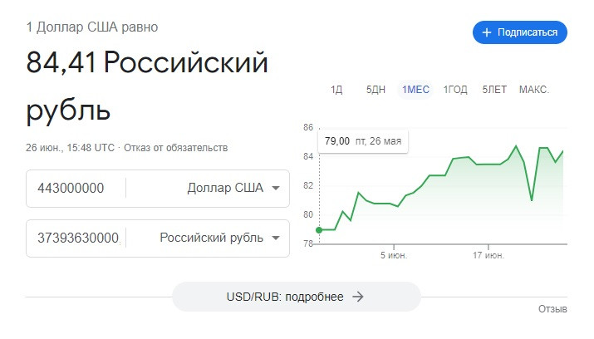Show the 5ЛЕТ chart range
This screenshot has height=339, width=594.
pyautogui.click(x=494, y=90)
